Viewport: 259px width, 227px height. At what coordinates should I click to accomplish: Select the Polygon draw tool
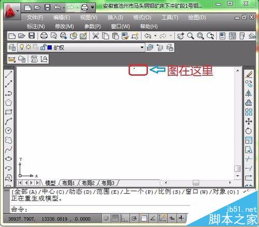tap(9, 103)
